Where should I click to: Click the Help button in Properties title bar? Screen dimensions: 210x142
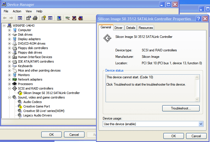(198, 19)
